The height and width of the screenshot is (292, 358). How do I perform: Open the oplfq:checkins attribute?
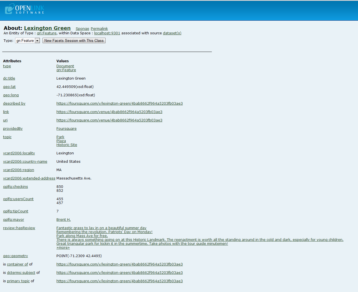click(15, 187)
